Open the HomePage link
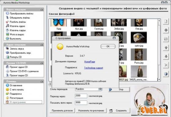Screen dimensions: 171x117 click(89, 62)
